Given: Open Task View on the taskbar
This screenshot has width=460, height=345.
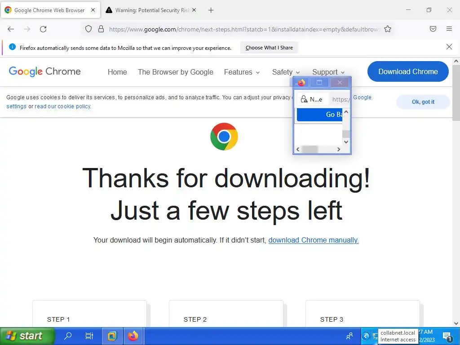Looking at the screenshot, I should (89, 336).
